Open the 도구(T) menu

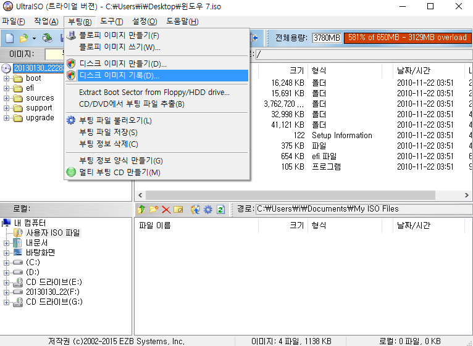click(112, 22)
